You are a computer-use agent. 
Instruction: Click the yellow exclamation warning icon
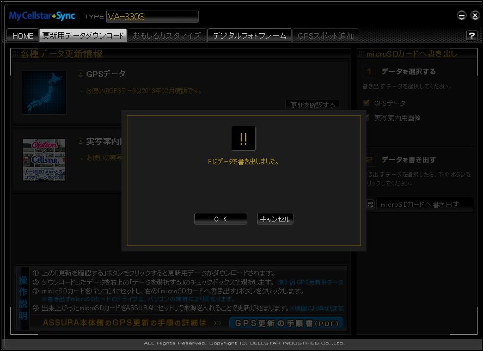(x=243, y=138)
